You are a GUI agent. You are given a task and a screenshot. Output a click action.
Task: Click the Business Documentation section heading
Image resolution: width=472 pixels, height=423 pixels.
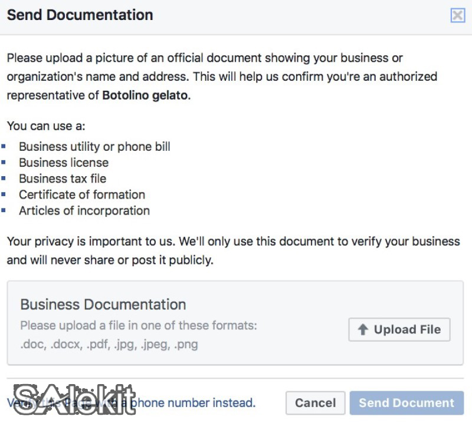click(103, 305)
